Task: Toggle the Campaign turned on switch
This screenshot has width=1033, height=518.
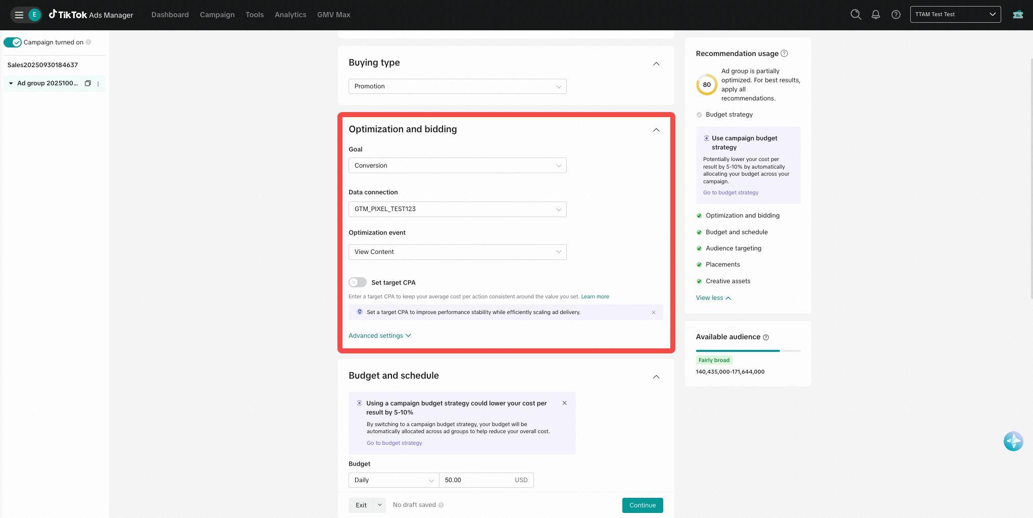Action: (13, 42)
